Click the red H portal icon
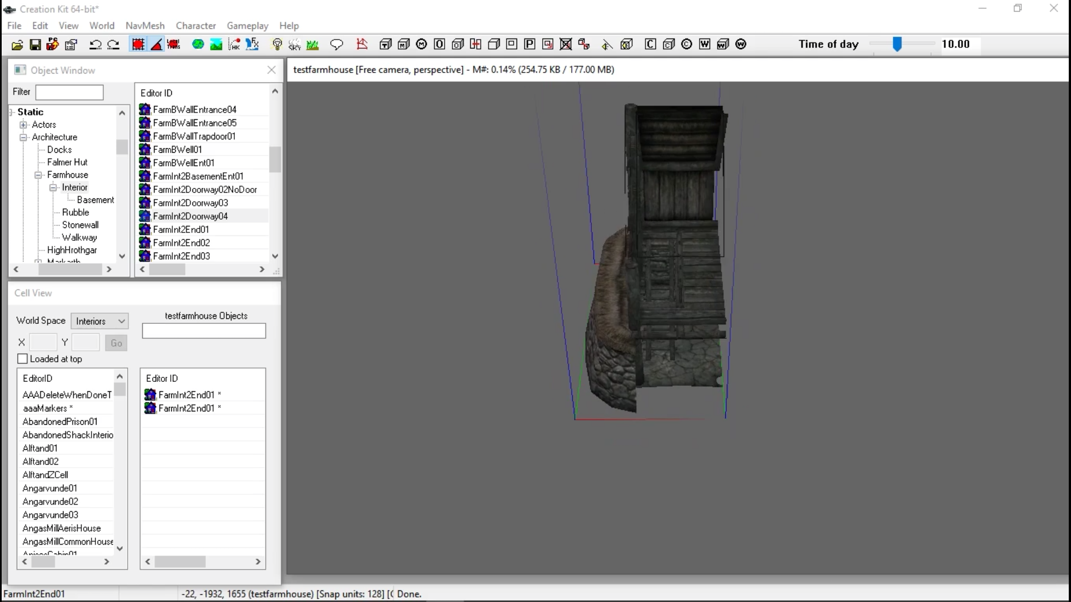Viewport: 1071px width, 602px height. tap(476, 45)
